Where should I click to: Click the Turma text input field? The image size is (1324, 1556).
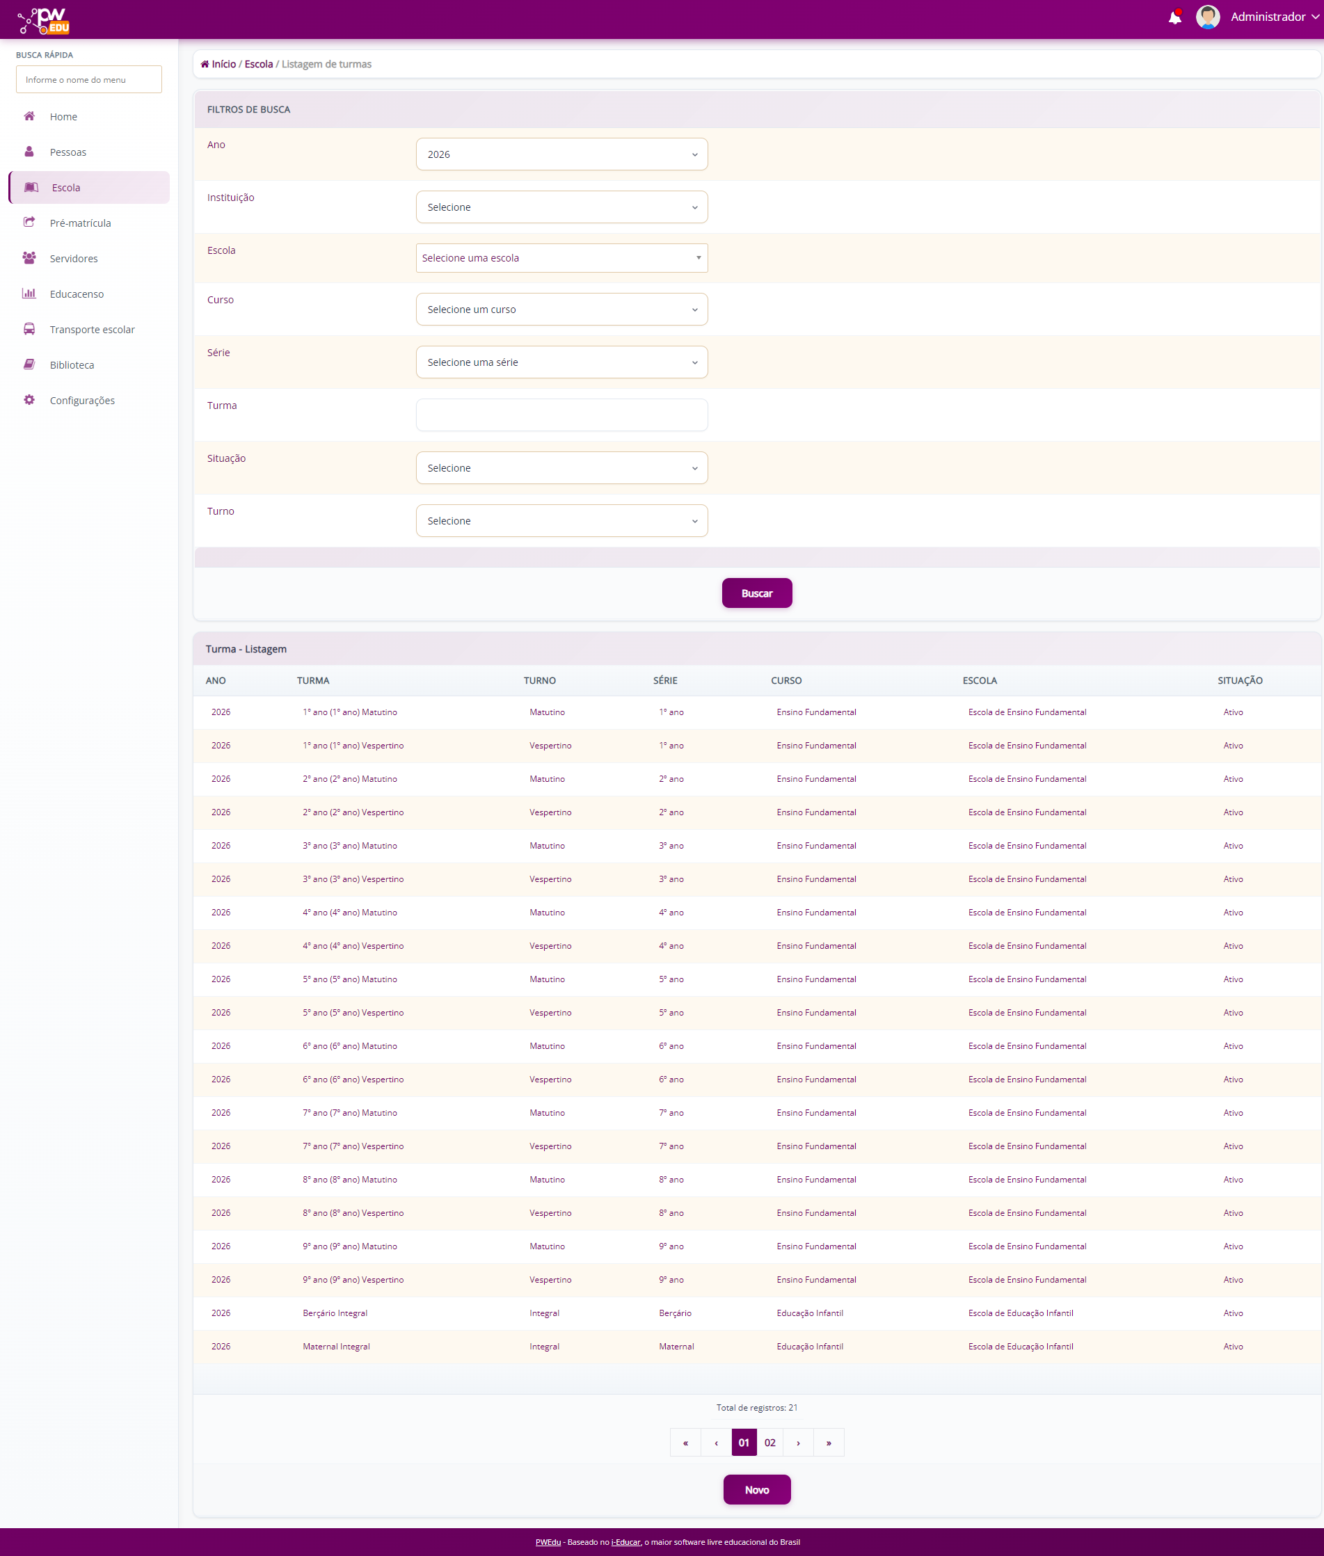(x=561, y=415)
